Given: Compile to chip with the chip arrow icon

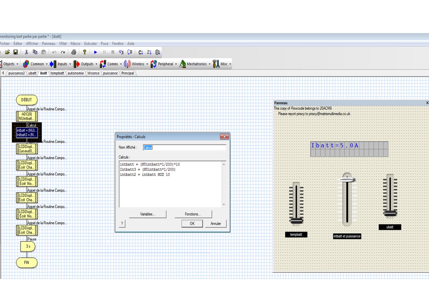Looking at the screenshot, I should click(158, 52).
